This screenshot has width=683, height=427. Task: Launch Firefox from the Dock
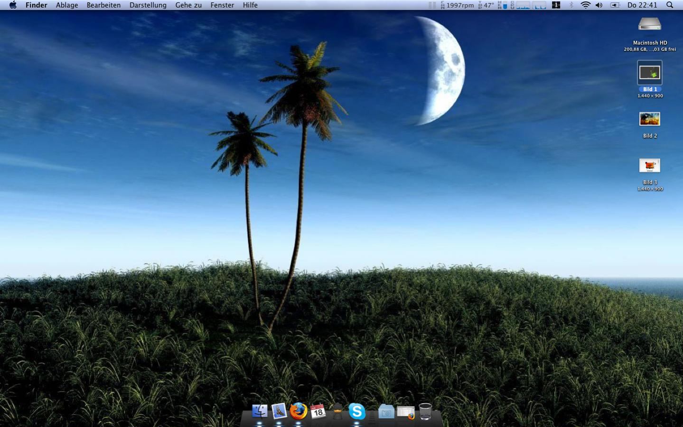[x=299, y=411]
